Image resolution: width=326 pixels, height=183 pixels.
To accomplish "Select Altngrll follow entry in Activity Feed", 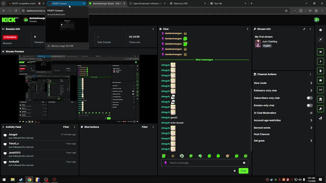I will coord(39,136).
